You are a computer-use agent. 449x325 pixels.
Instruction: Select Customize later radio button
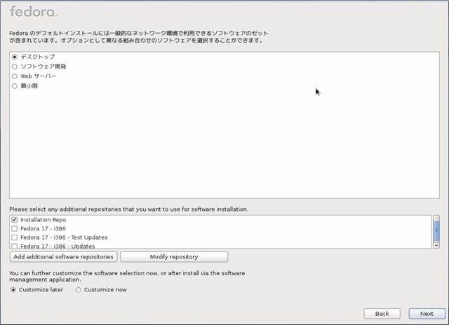tap(13, 290)
